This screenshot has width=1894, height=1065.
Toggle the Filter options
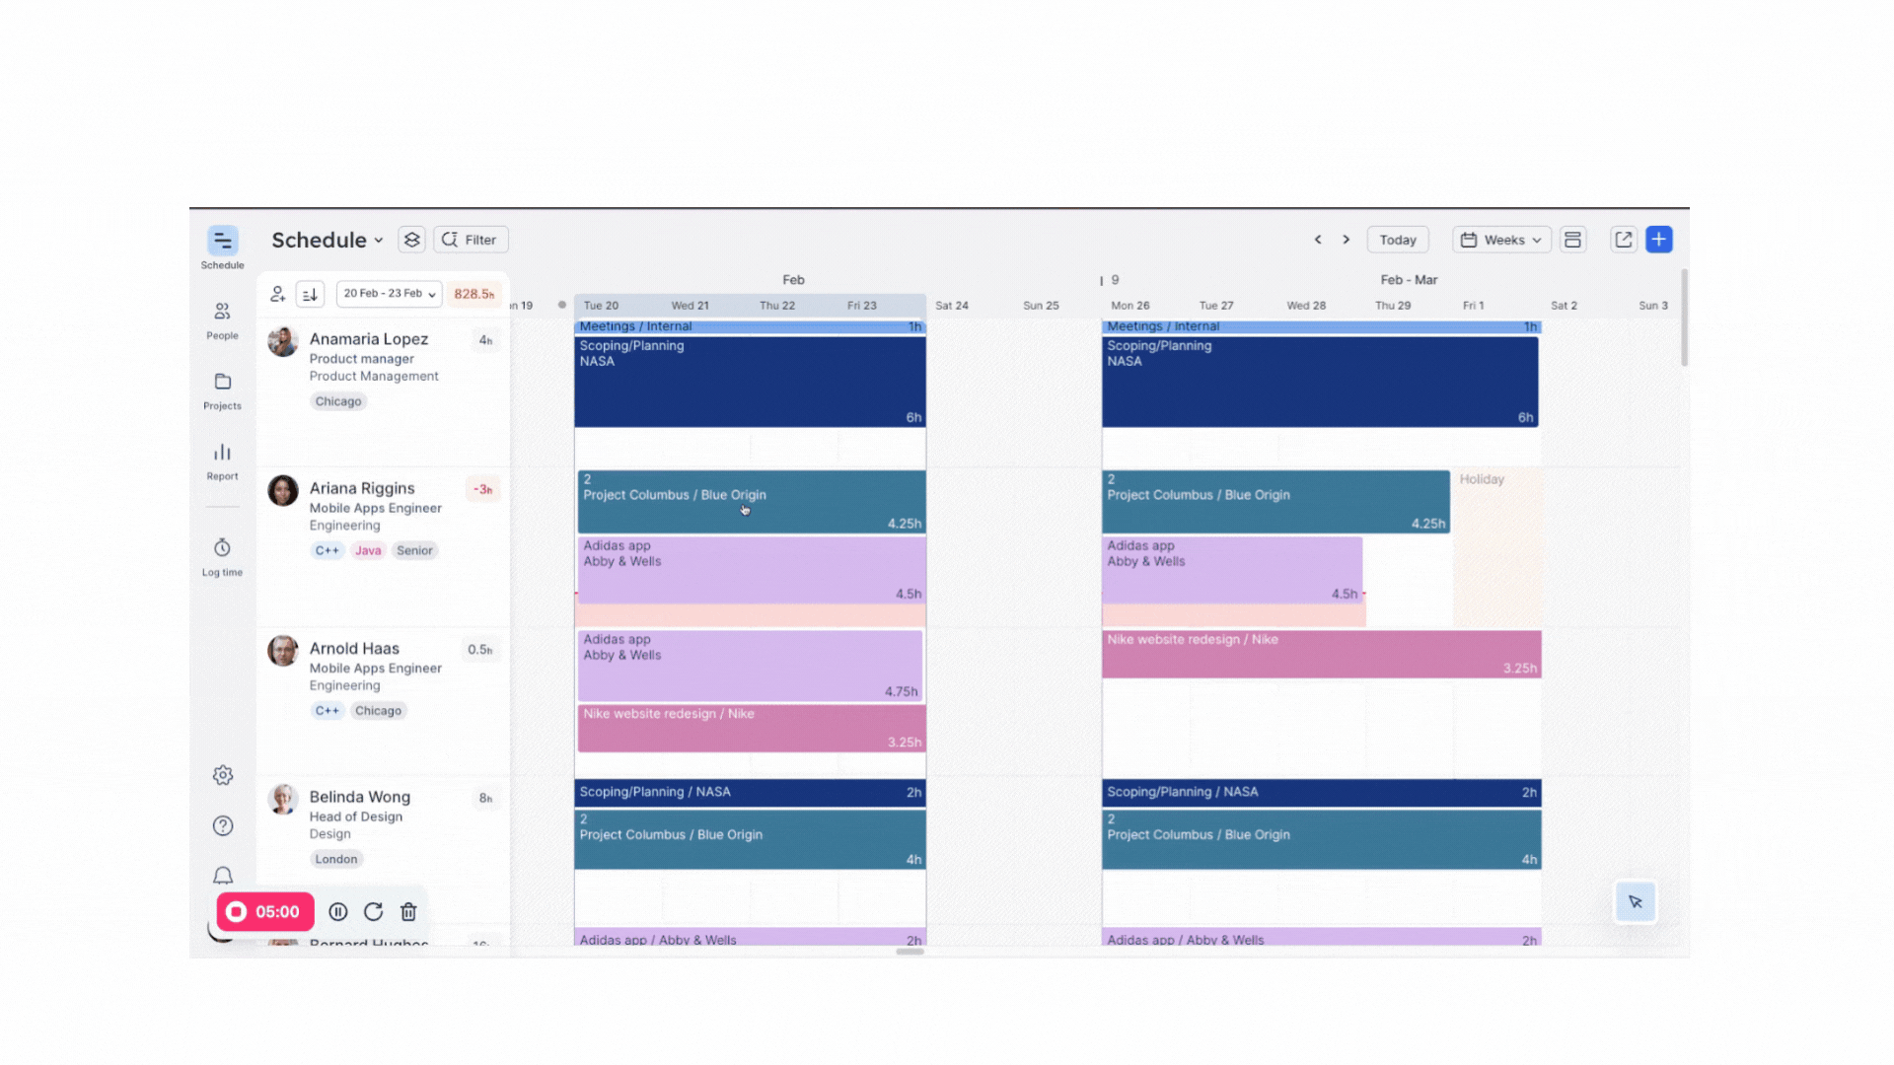pyautogui.click(x=471, y=240)
